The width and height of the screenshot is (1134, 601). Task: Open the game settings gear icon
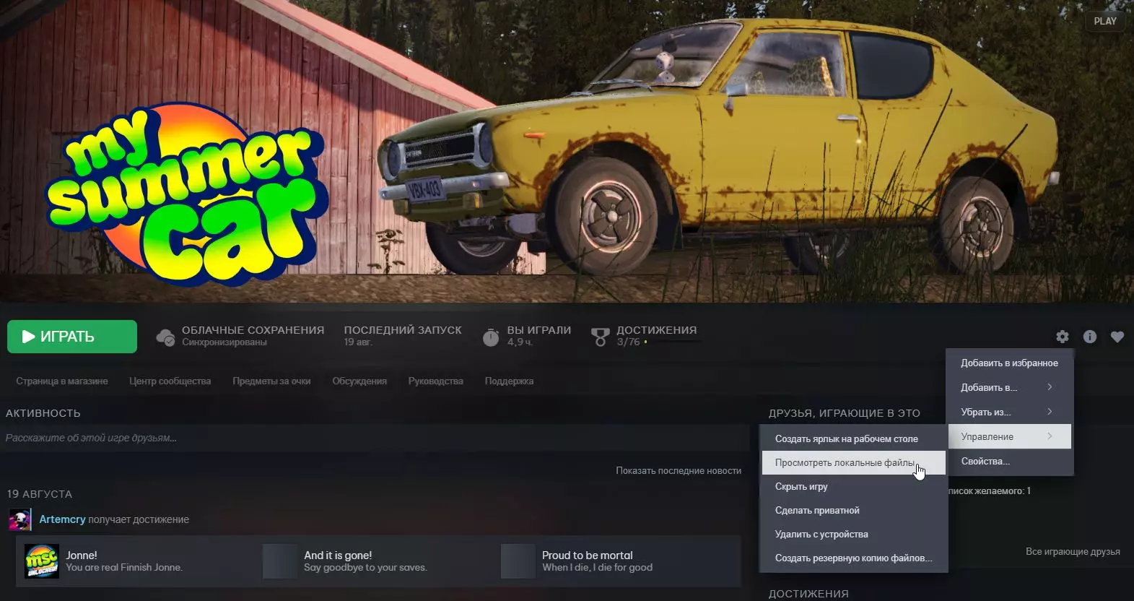1063,337
